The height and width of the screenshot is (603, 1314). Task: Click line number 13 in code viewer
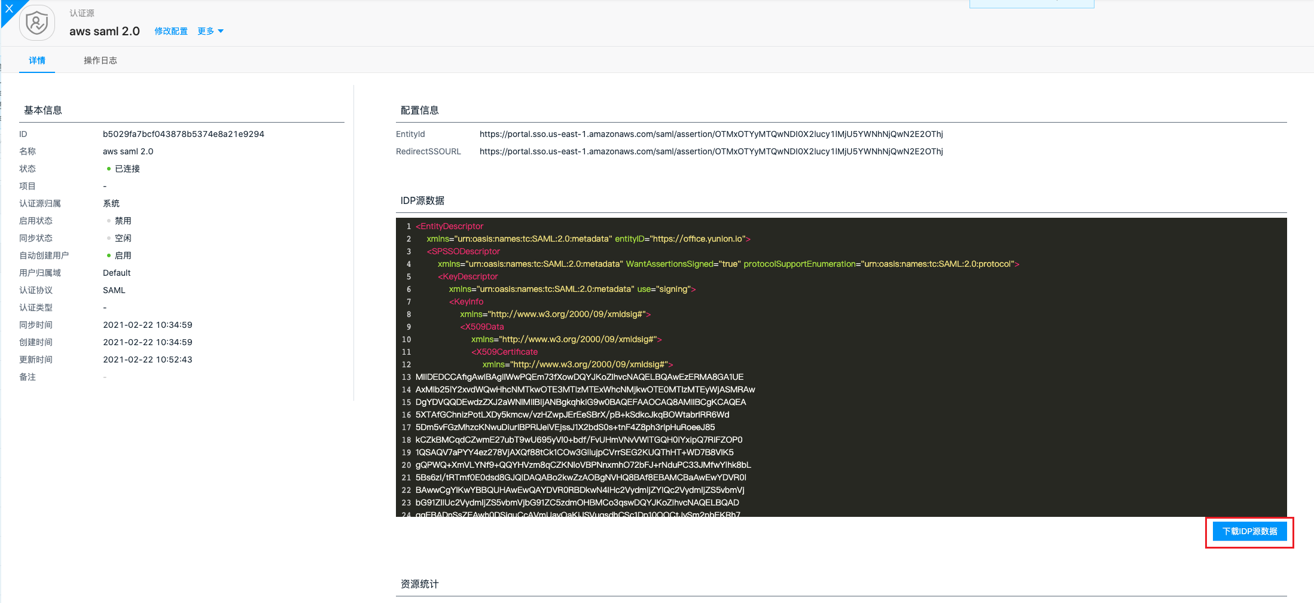pyautogui.click(x=406, y=377)
